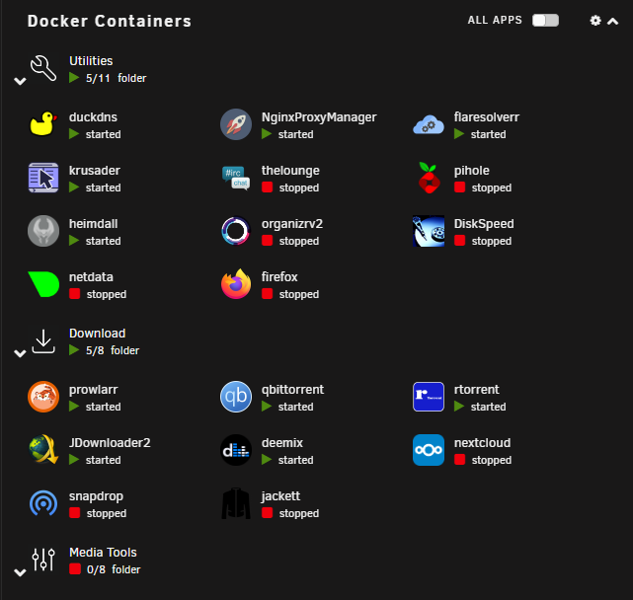Select the pihole raspberry icon
633x600 pixels.
click(x=429, y=178)
